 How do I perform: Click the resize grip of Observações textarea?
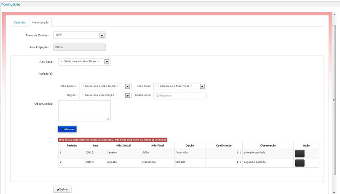tap(108, 118)
